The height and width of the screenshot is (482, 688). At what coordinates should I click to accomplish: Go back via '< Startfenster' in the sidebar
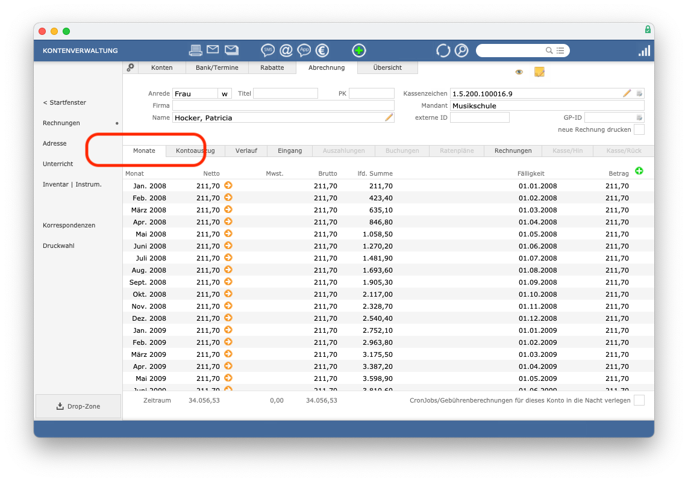[x=64, y=102]
